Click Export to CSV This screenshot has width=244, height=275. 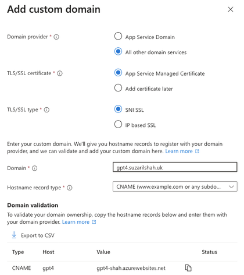click(33, 235)
